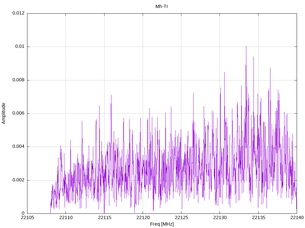Viewport: 305px width, 228px height.
Task: Select the Freq [MHz] x-axis label
Action: (162, 224)
